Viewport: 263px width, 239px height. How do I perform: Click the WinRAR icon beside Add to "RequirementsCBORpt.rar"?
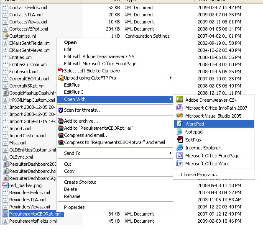pos(61,128)
